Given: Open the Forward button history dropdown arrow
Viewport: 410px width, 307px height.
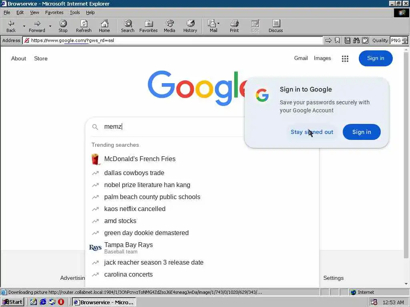Looking at the screenshot, I should [50, 26].
